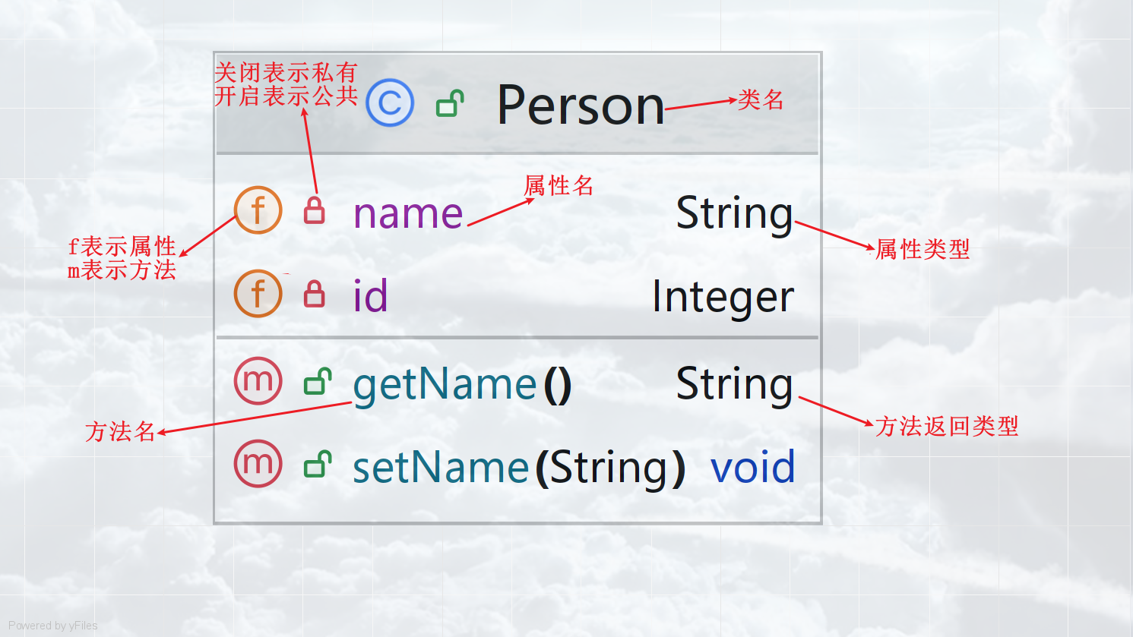
Task: Click the orange field icon beside id
Action: pos(258,293)
